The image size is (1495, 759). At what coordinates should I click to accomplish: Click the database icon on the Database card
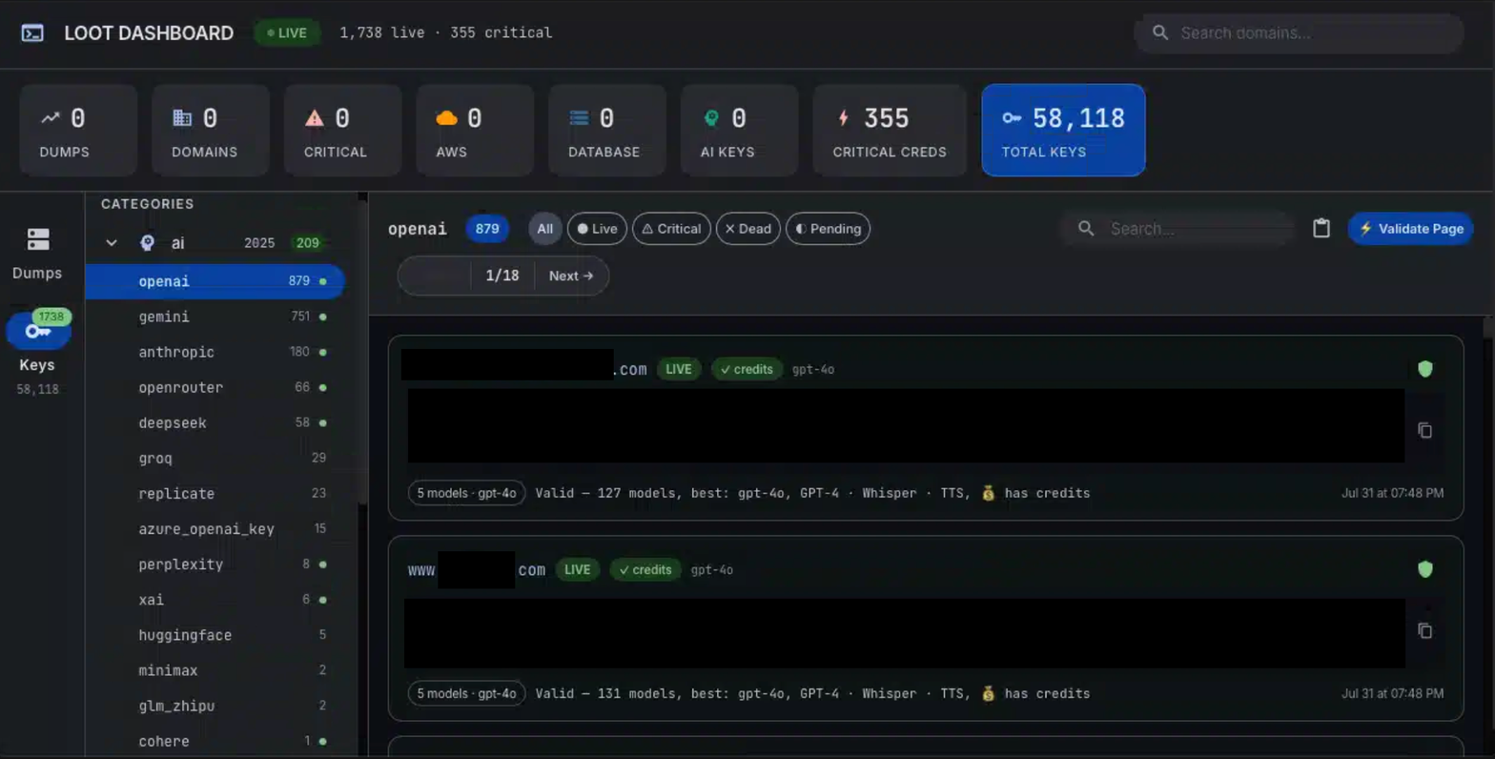point(579,118)
